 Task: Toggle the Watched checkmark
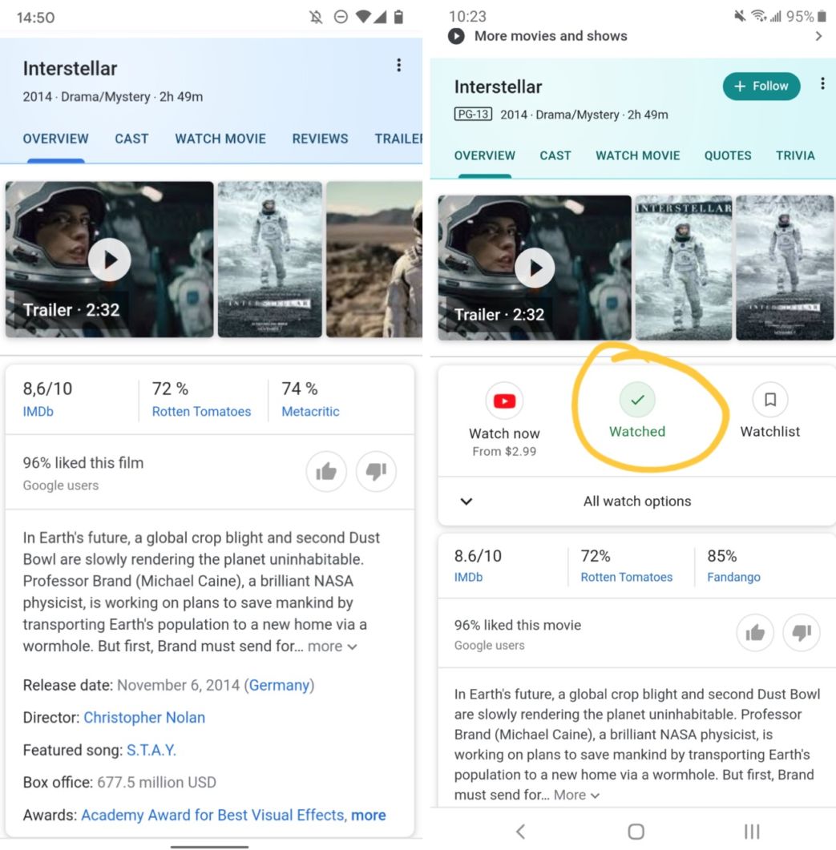(637, 400)
